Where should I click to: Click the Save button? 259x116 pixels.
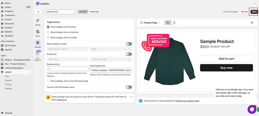pyautogui.click(x=254, y=12)
